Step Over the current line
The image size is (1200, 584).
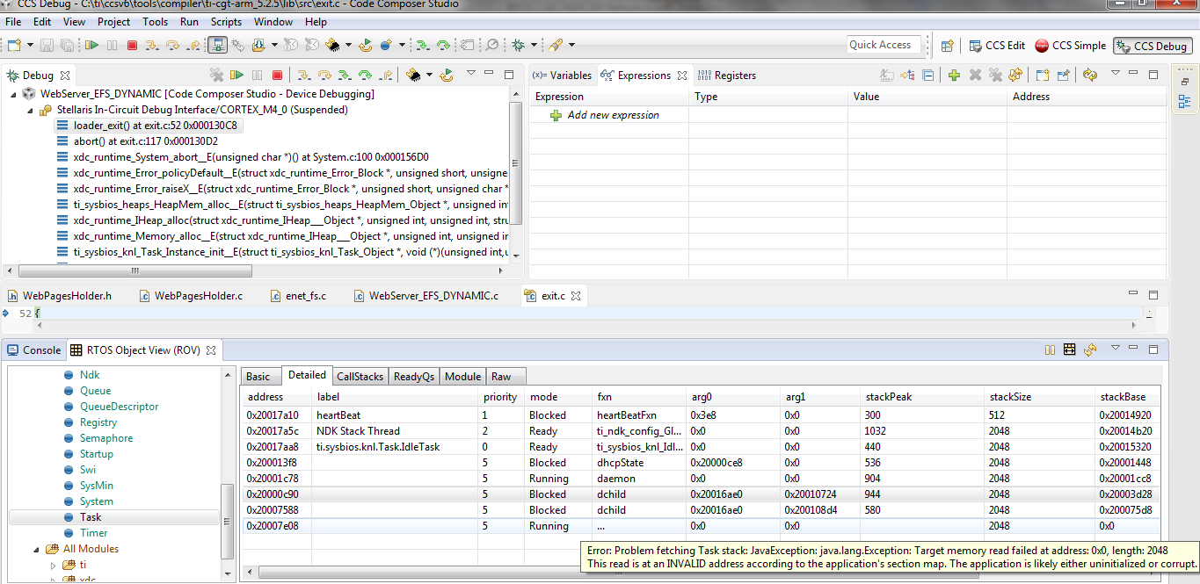323,76
